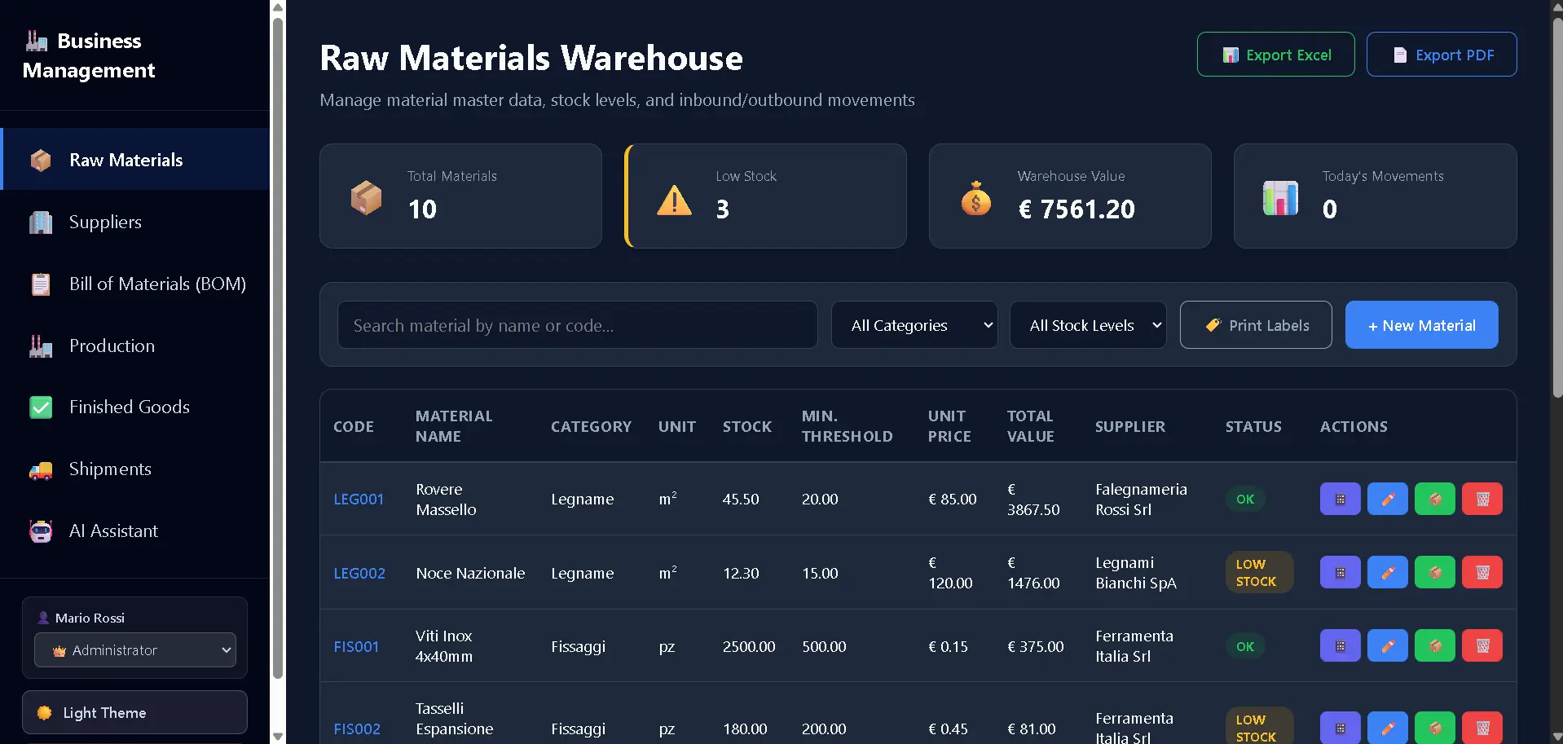Click the Low Stock warning card
This screenshot has height=744, width=1563.
[765, 196]
